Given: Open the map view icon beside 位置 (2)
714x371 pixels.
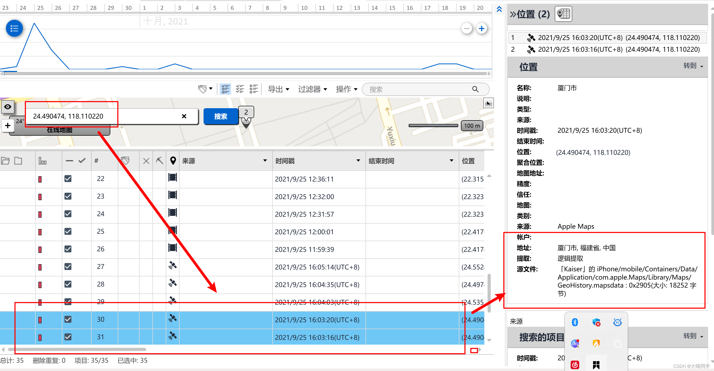Looking at the screenshot, I should point(563,14).
